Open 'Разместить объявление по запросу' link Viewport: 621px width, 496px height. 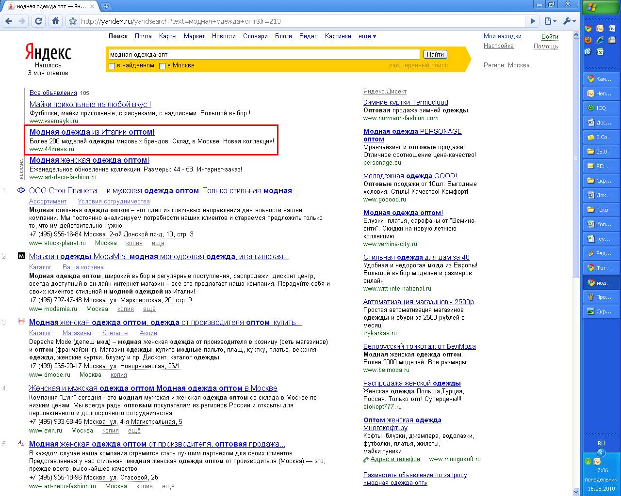point(415,479)
